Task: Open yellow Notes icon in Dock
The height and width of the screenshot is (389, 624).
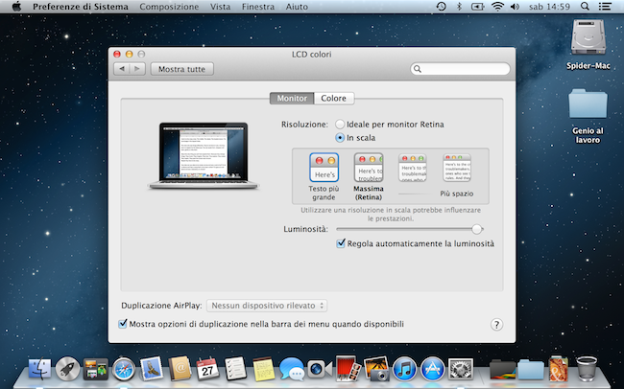Action: (263, 369)
